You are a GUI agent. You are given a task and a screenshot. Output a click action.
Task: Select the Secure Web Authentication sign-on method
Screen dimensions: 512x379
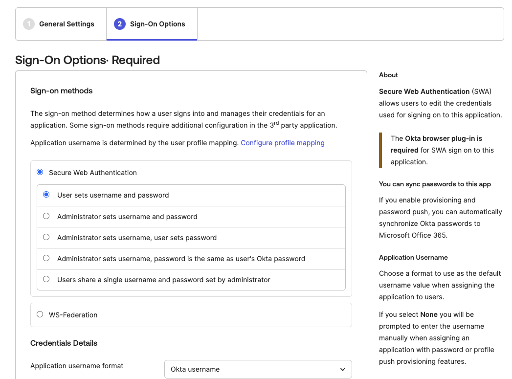[40, 172]
